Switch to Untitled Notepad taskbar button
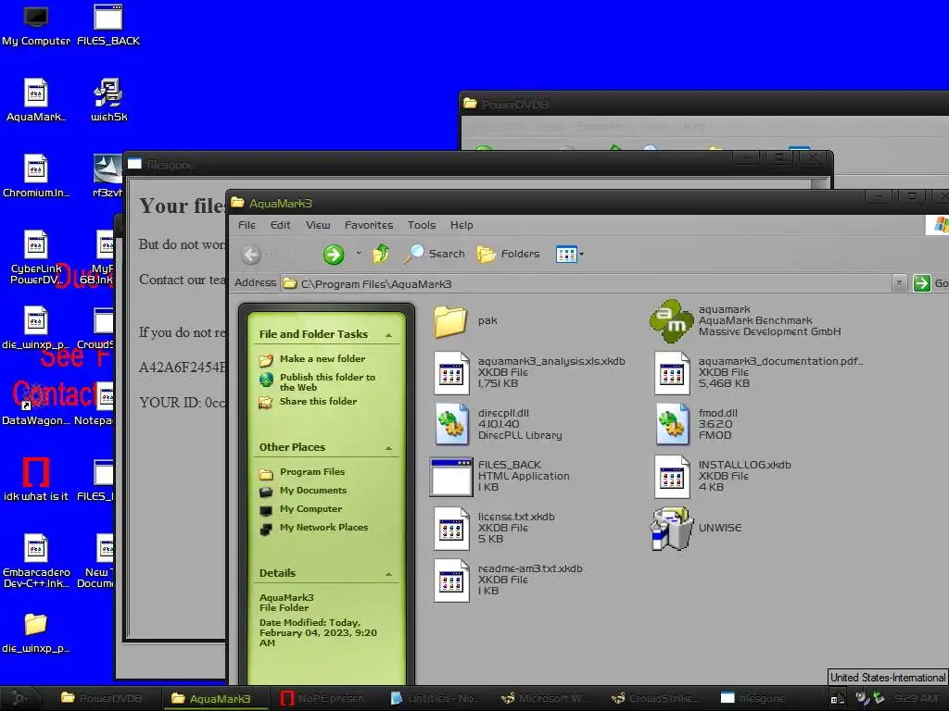This screenshot has width=949, height=711. click(x=434, y=698)
